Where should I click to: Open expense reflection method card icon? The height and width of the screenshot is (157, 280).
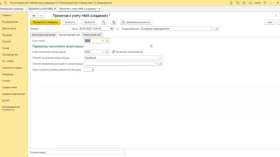pos(161,64)
